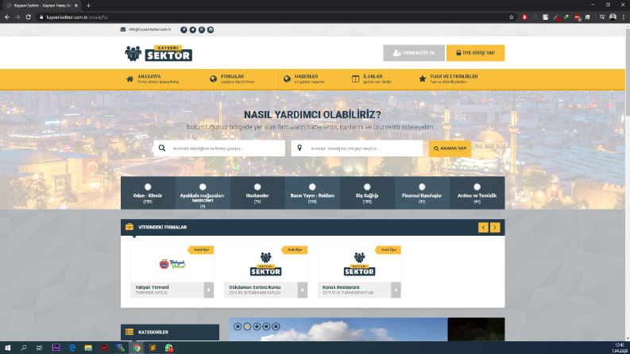Image resolution: width=630 pixels, height=354 pixels.
Task: Open the Twitter social icon in header
Action: point(193,29)
